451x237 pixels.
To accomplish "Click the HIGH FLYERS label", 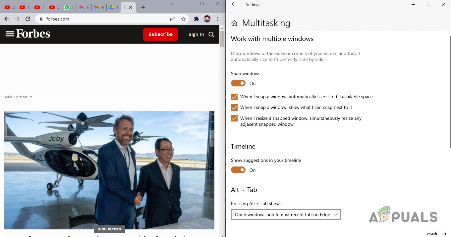I will [109, 229].
